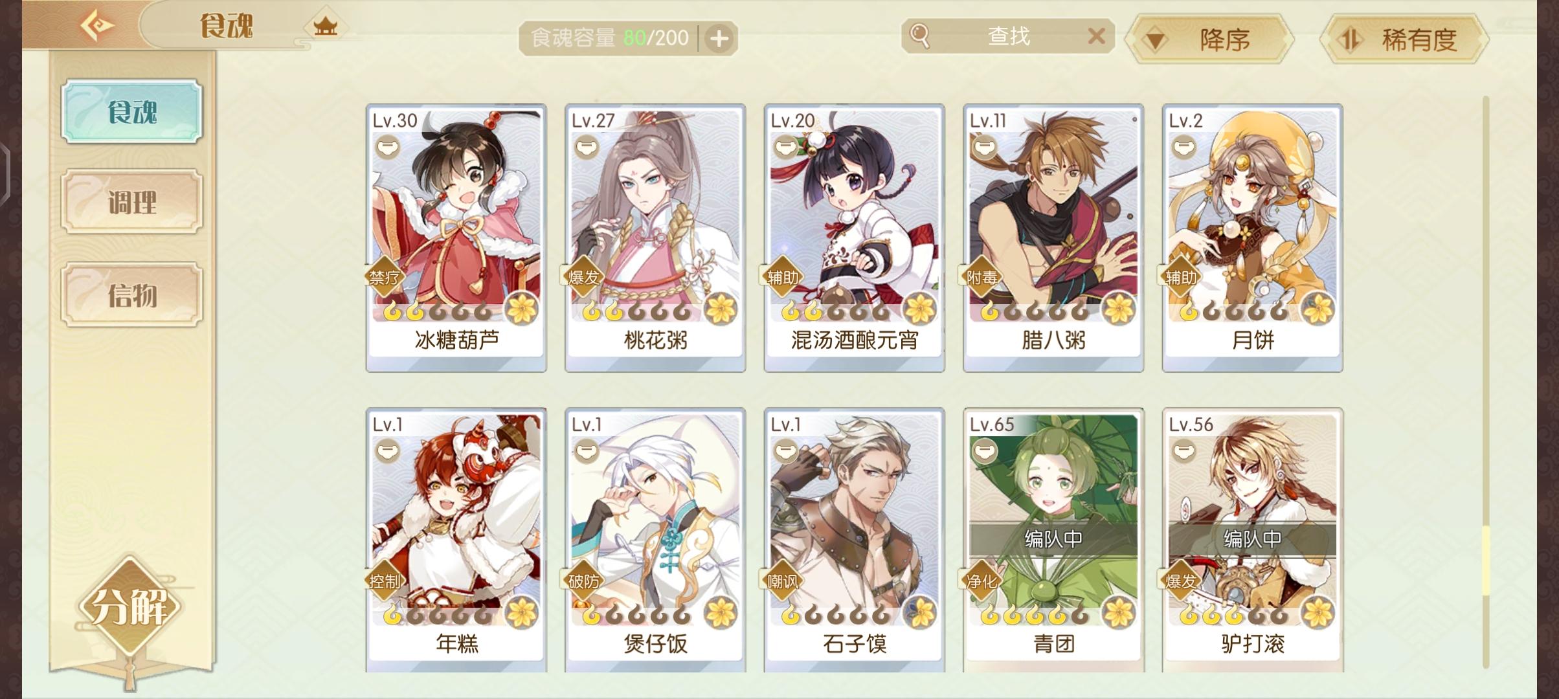Click the 分解 button
1559x699 pixels.
(x=129, y=607)
